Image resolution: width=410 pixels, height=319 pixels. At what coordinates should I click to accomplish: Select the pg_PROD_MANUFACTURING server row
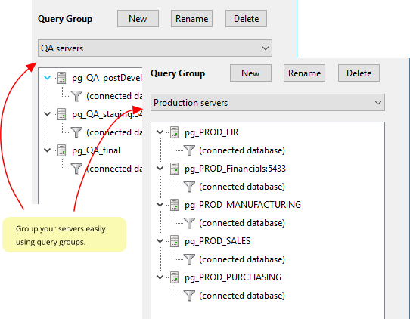coord(243,205)
